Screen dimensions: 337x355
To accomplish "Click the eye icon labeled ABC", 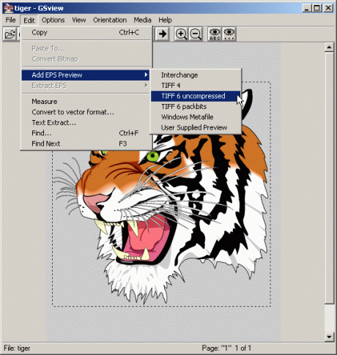I will (215, 34).
